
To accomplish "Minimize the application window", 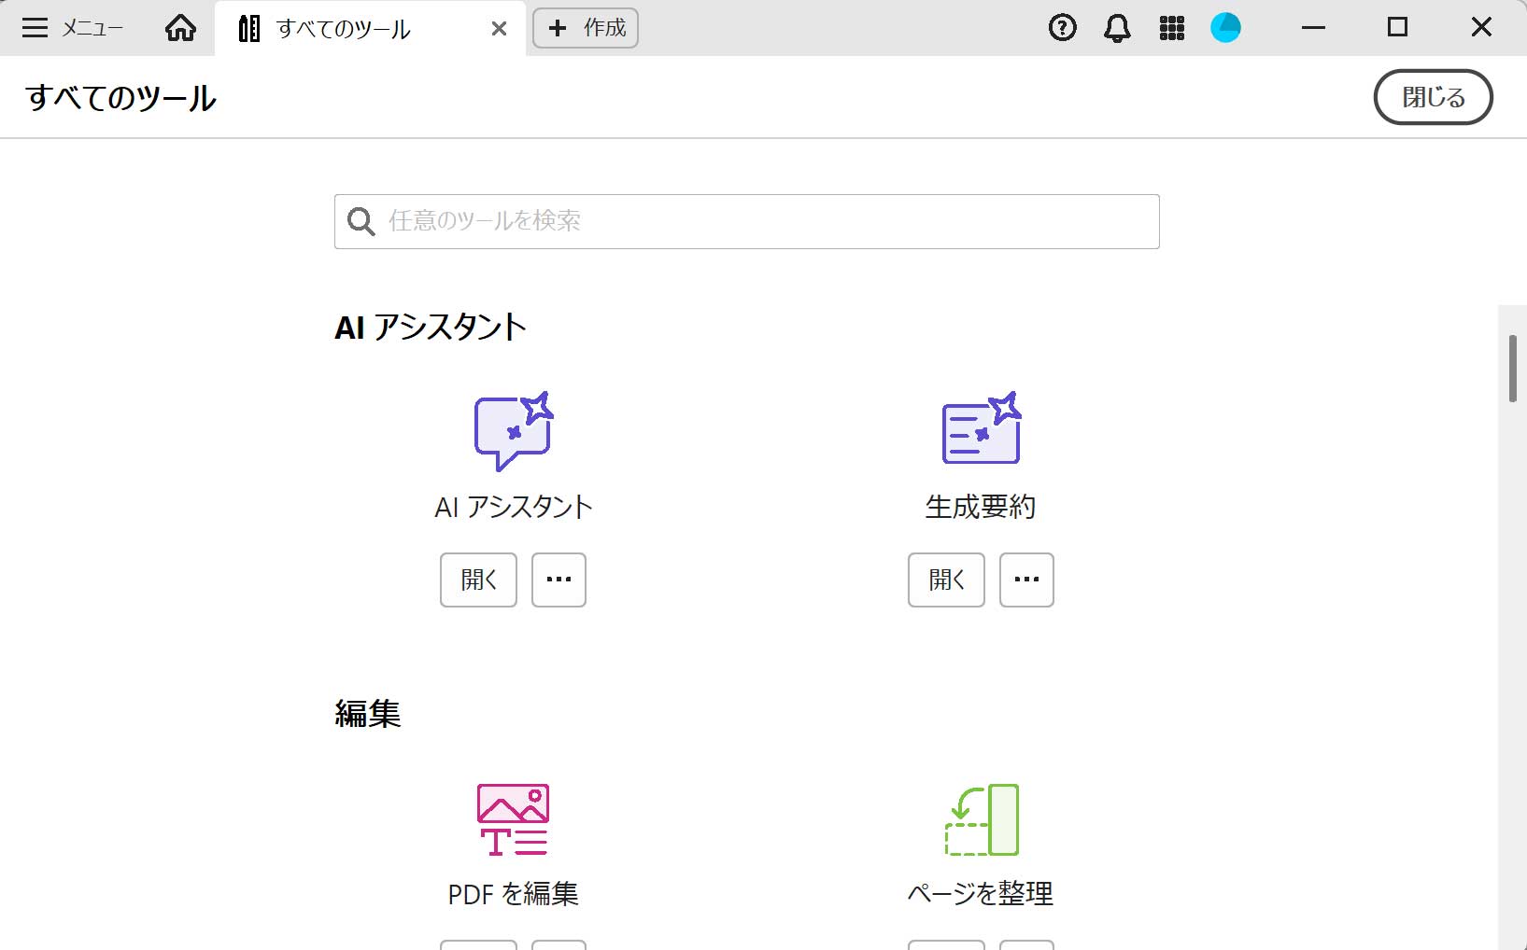I will coord(1313,28).
